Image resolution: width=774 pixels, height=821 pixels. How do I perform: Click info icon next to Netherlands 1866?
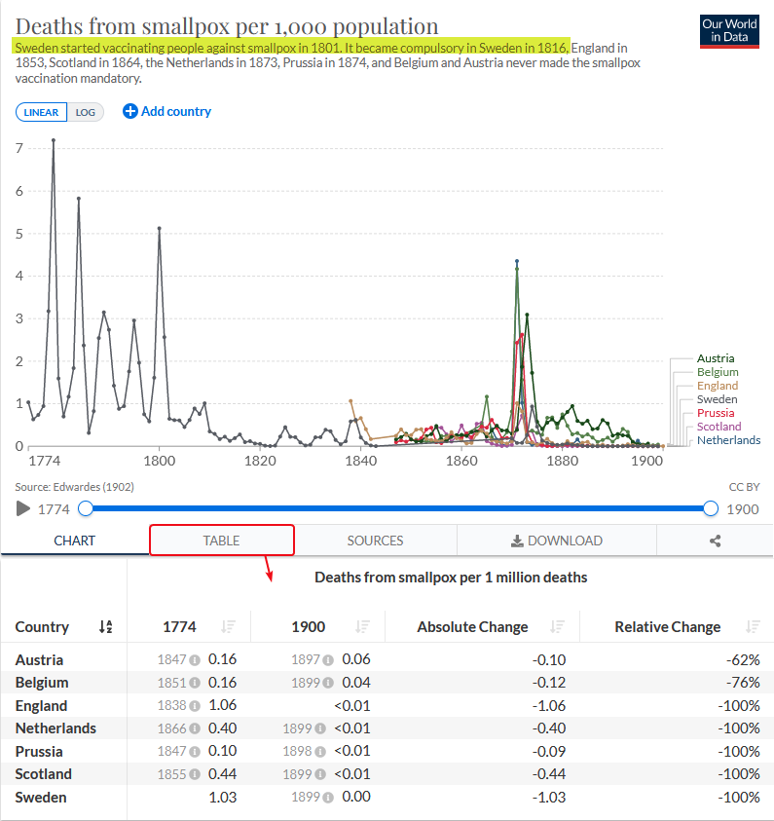click(x=195, y=728)
